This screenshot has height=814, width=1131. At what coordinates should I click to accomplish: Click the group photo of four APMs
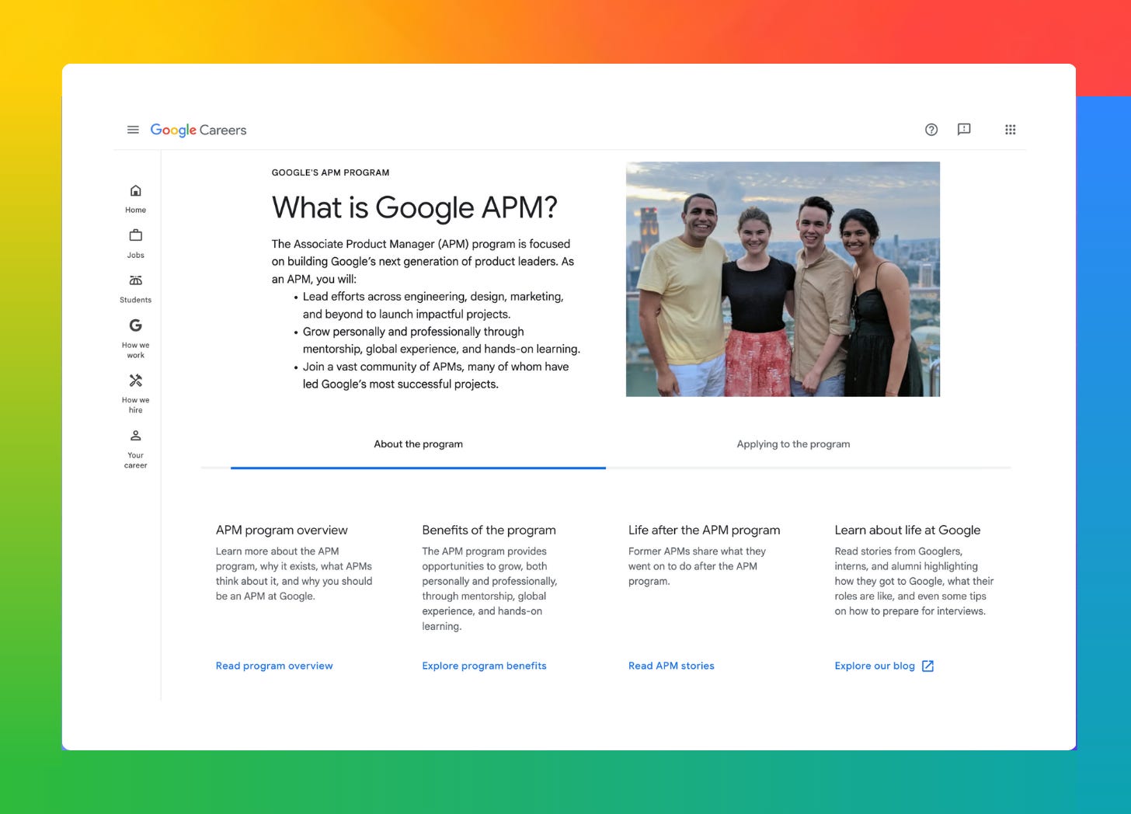[x=783, y=279]
